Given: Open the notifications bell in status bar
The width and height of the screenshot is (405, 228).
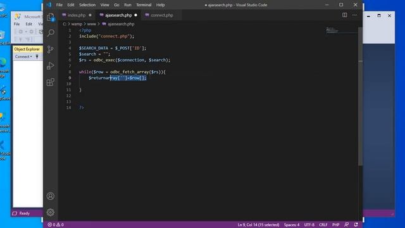Looking at the screenshot, I should coord(356,225).
